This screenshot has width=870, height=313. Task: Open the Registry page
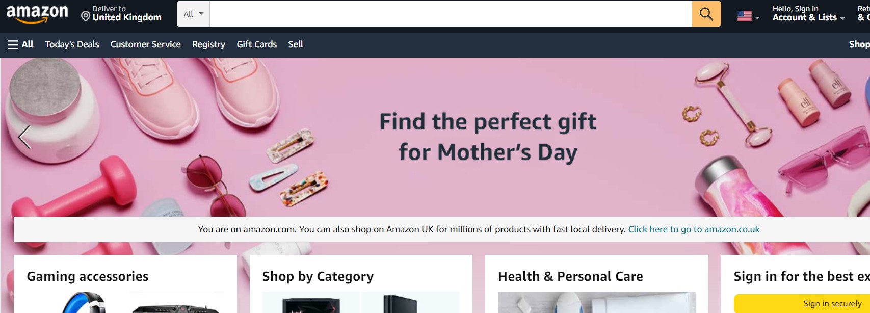pyautogui.click(x=208, y=44)
